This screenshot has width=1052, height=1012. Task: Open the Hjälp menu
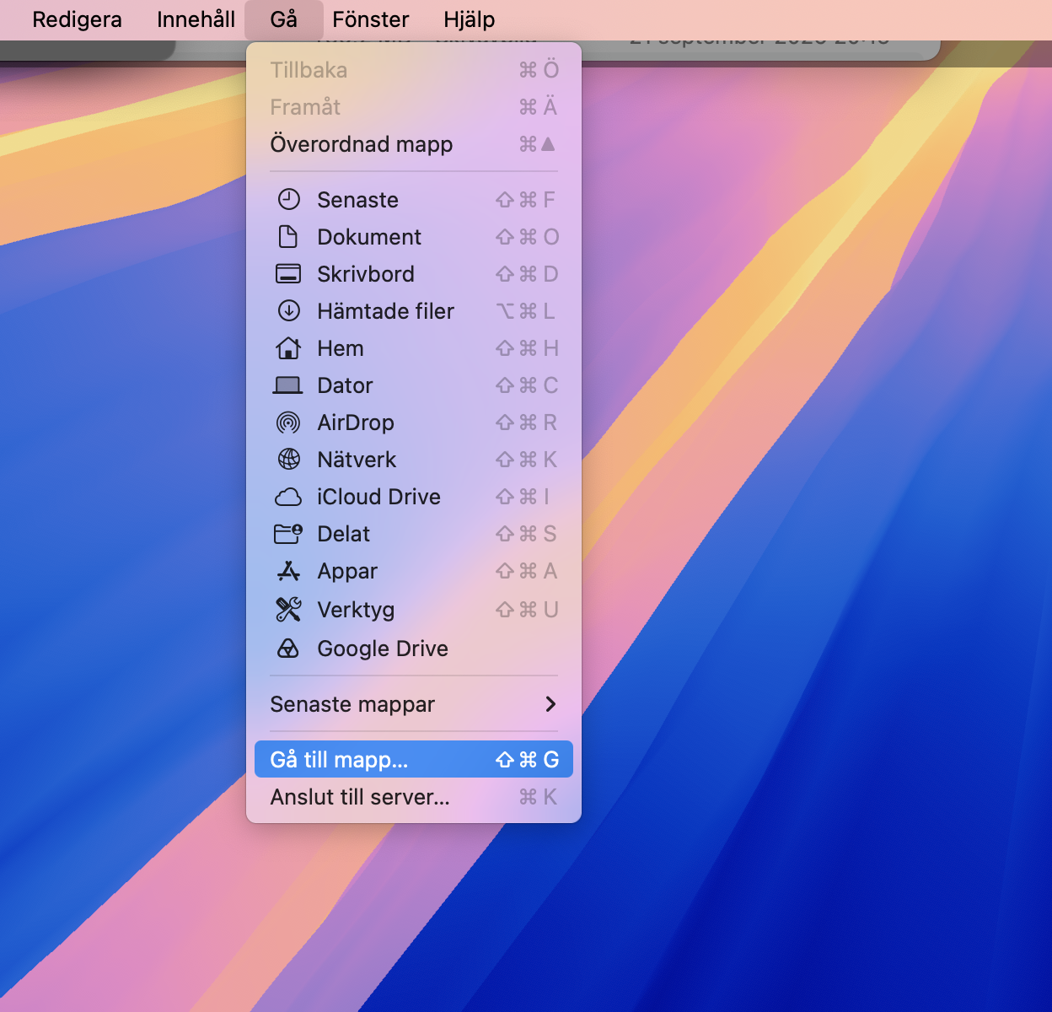(x=470, y=19)
